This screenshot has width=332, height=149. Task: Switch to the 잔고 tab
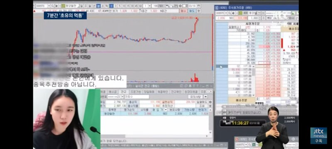pyautogui.click(x=124, y=92)
